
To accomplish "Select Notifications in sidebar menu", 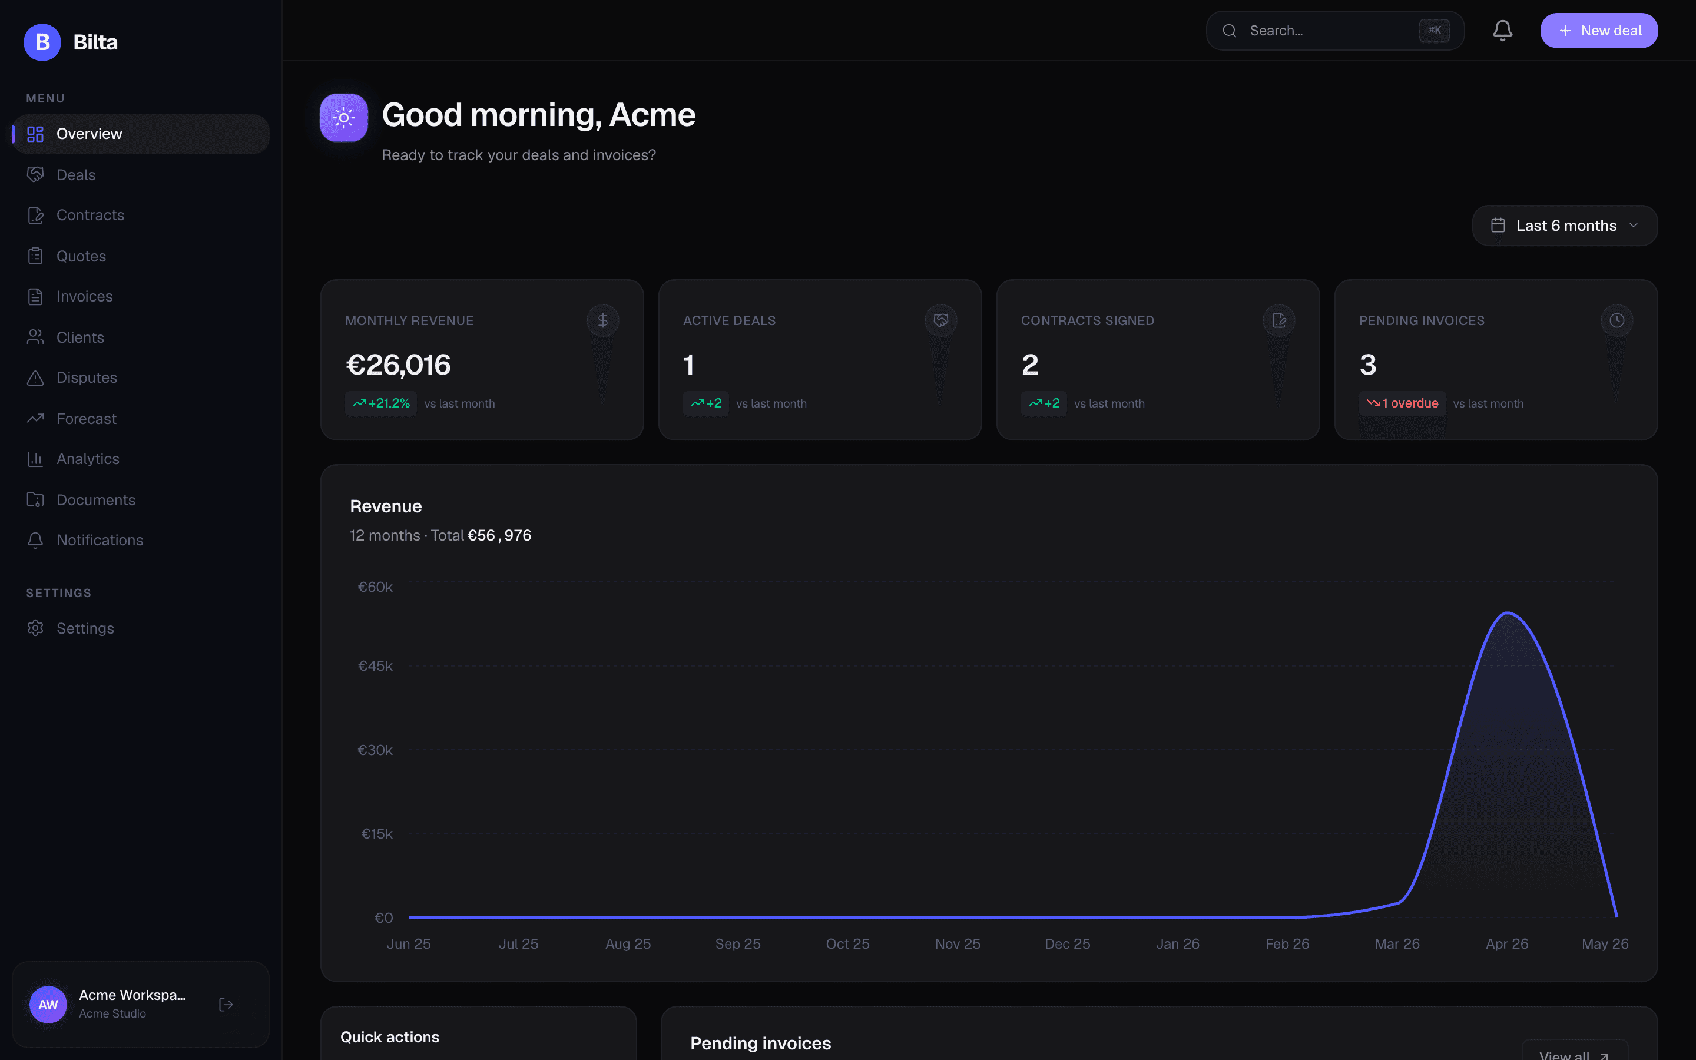I will (x=141, y=541).
